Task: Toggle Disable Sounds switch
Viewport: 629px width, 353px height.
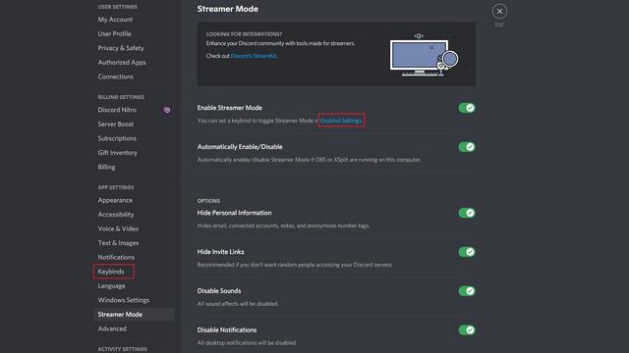Action: point(467,291)
